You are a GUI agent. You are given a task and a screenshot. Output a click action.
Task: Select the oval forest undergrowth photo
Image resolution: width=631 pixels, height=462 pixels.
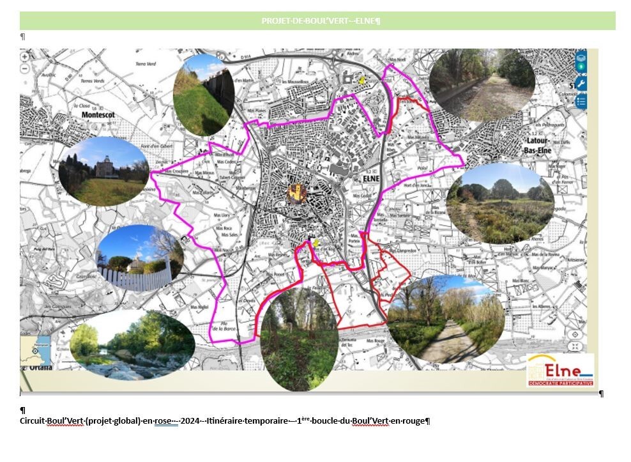299,339
